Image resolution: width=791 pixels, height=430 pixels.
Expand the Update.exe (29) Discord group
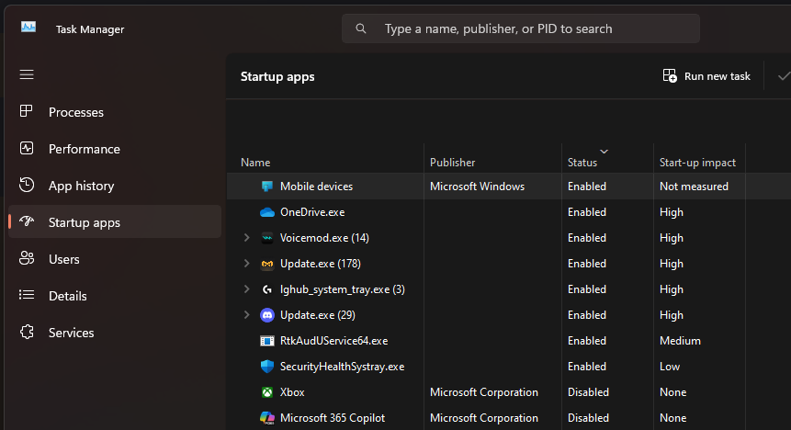click(x=245, y=315)
